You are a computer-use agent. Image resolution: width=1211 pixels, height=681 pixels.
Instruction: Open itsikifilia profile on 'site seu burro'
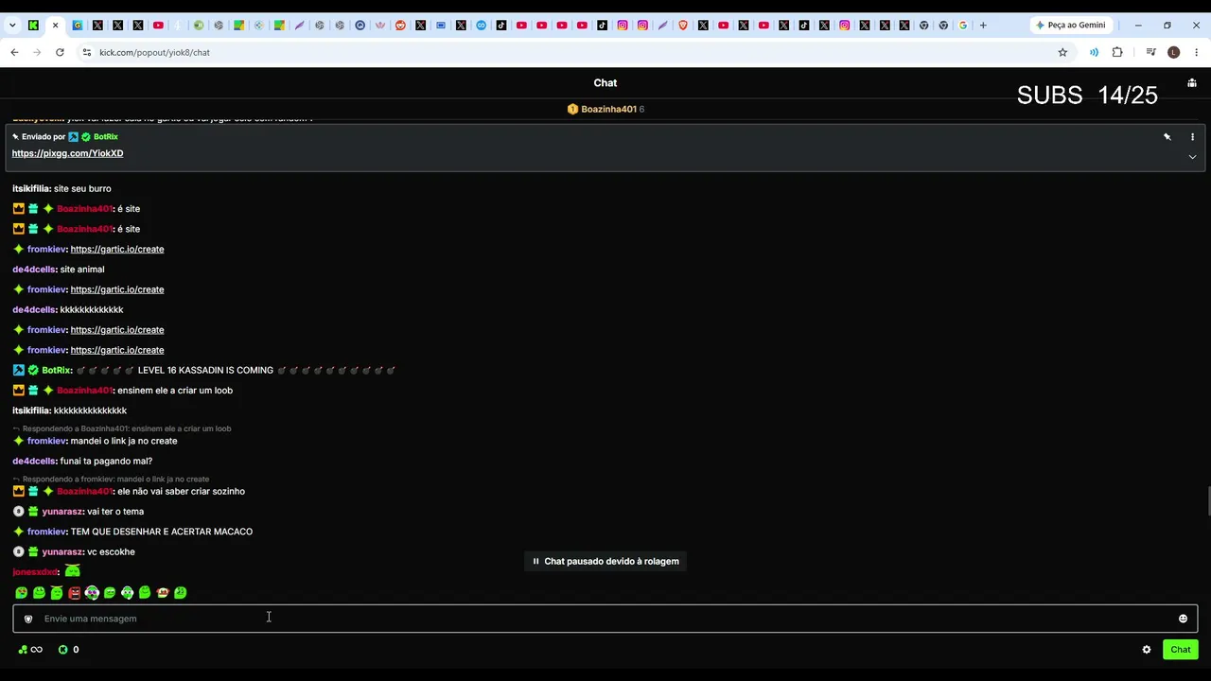[31, 189]
